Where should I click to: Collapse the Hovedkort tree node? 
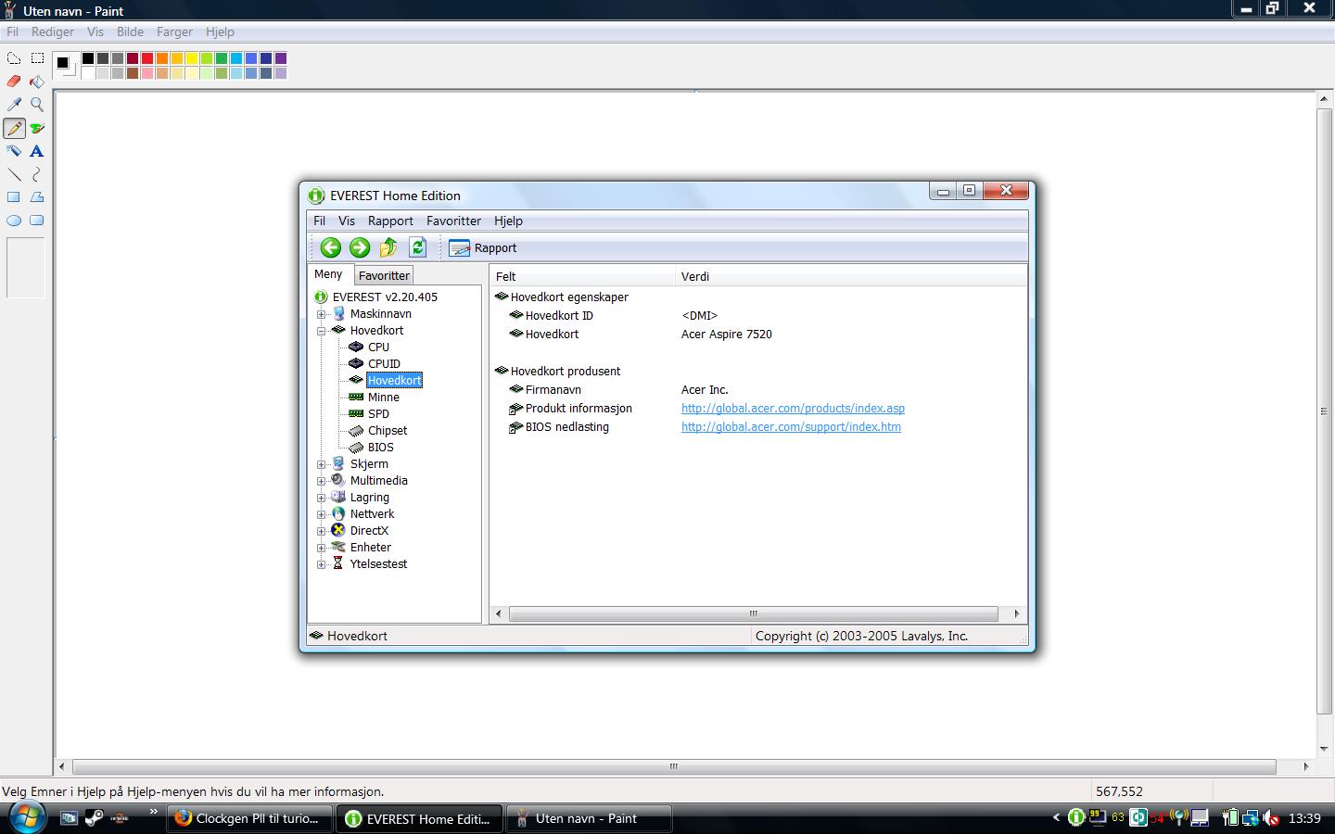point(322,331)
